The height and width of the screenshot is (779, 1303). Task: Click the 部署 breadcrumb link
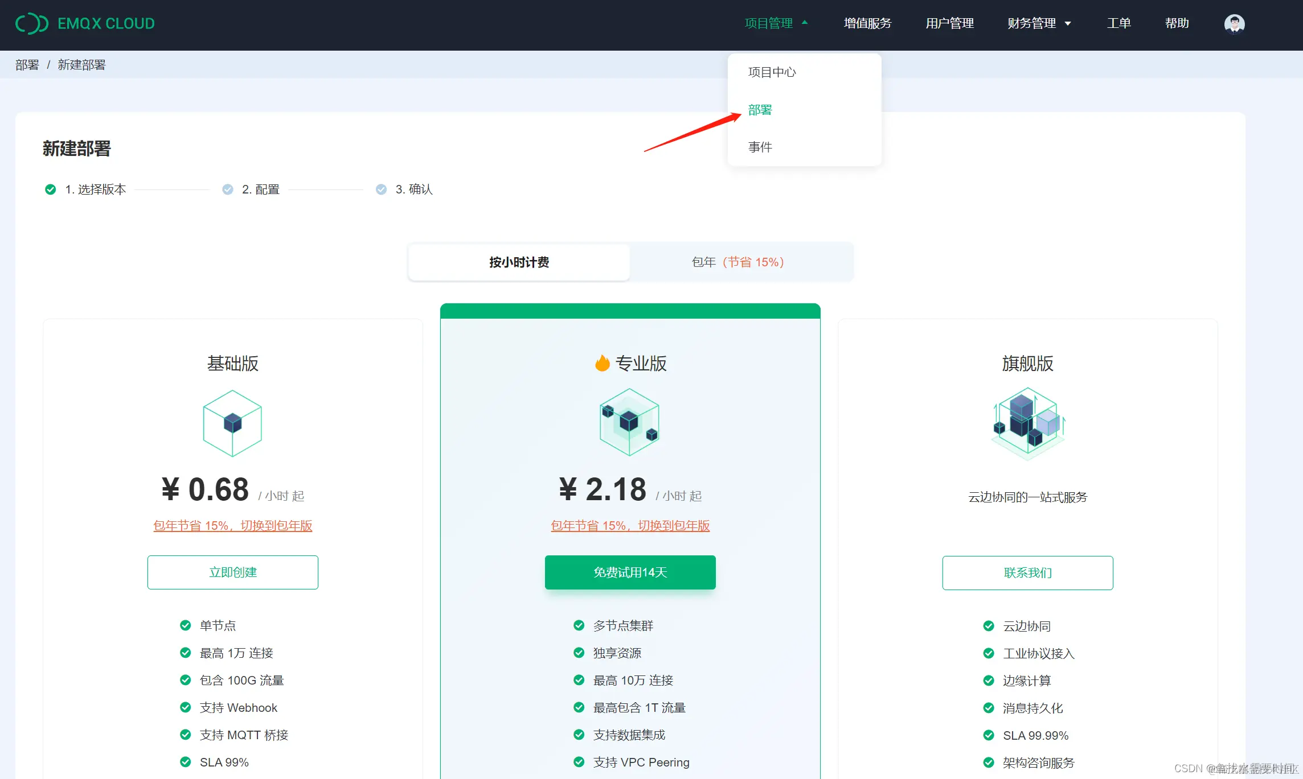point(27,64)
